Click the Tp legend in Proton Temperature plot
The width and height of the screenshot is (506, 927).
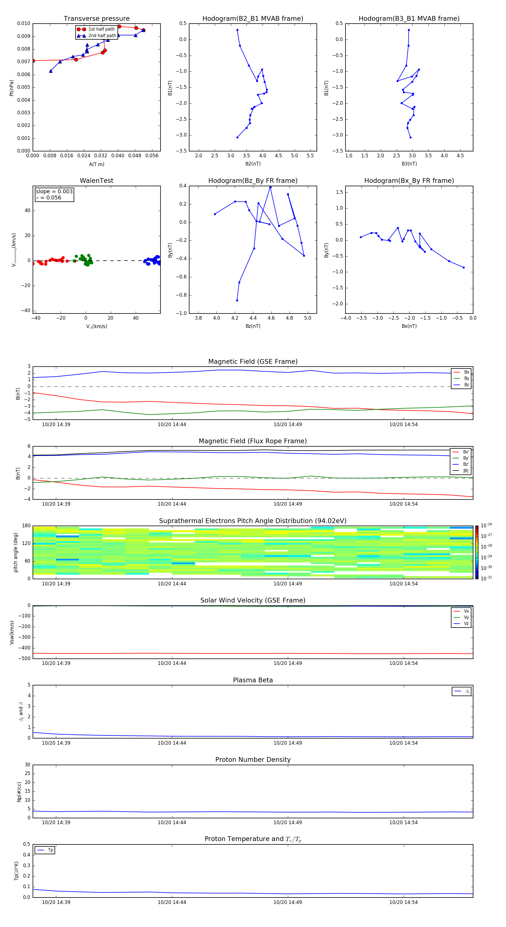[x=45, y=850]
